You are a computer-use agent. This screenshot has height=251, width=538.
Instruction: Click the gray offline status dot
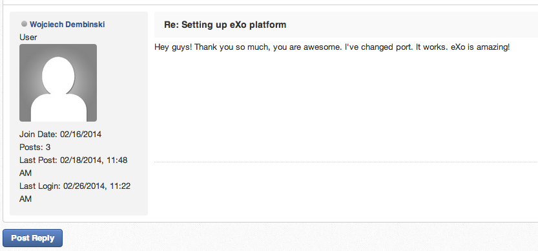point(24,24)
